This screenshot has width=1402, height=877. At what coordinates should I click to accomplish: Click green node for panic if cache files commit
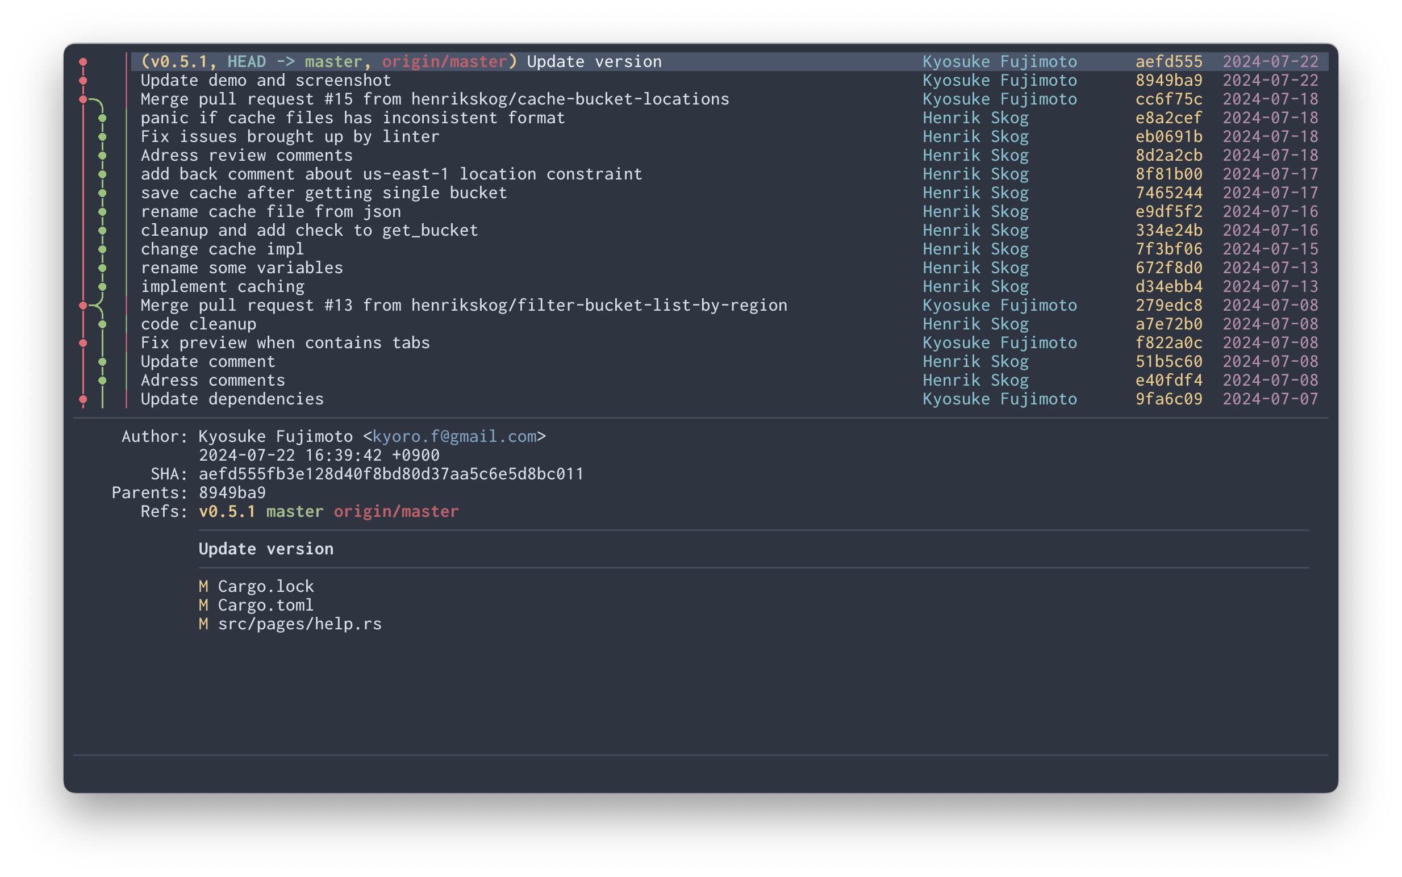click(x=103, y=118)
